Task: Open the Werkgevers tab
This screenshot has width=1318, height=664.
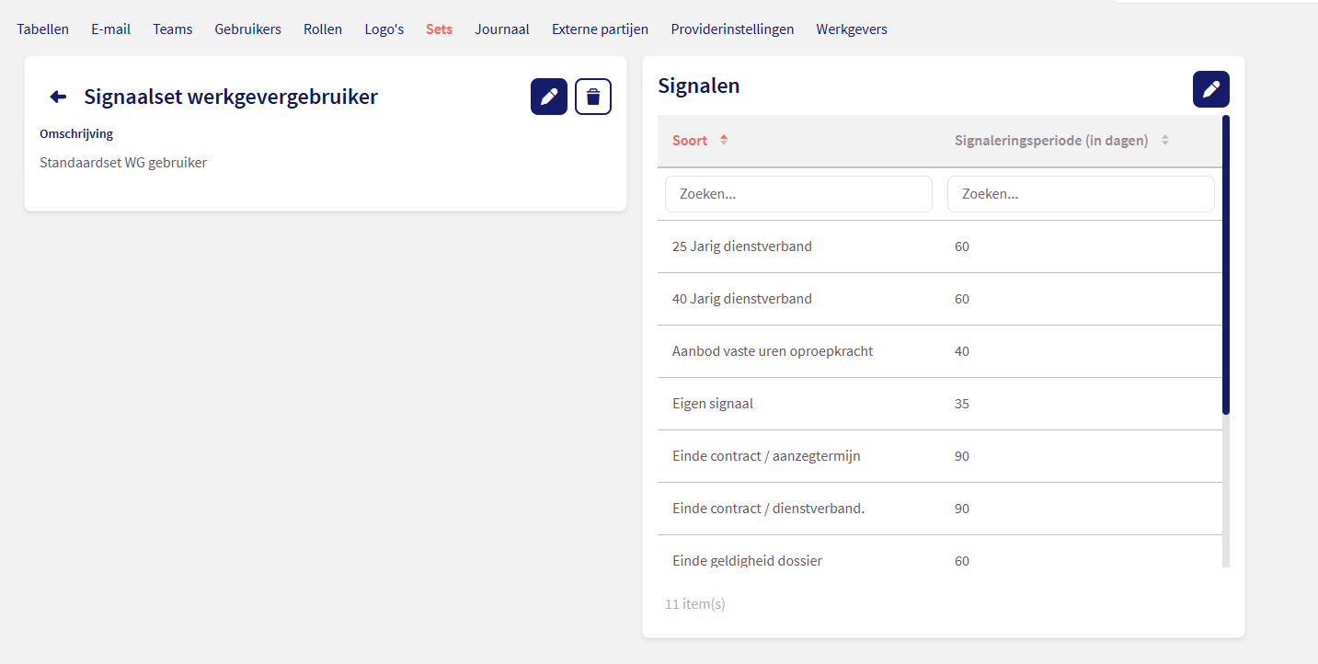Action: [x=851, y=29]
